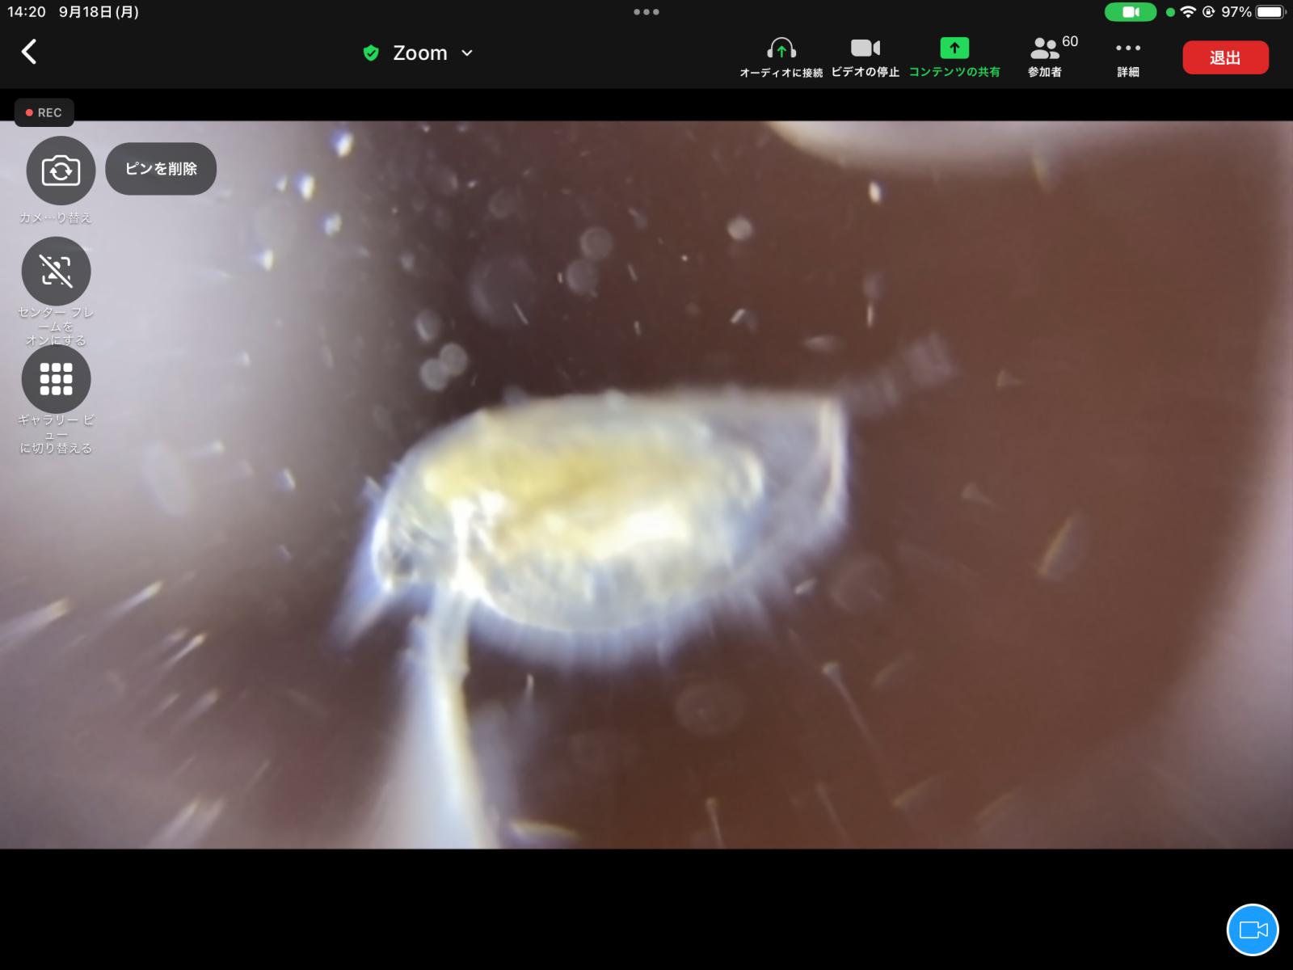Tap the 14:20 clock in status bar
The image size is (1293, 970).
tap(27, 12)
